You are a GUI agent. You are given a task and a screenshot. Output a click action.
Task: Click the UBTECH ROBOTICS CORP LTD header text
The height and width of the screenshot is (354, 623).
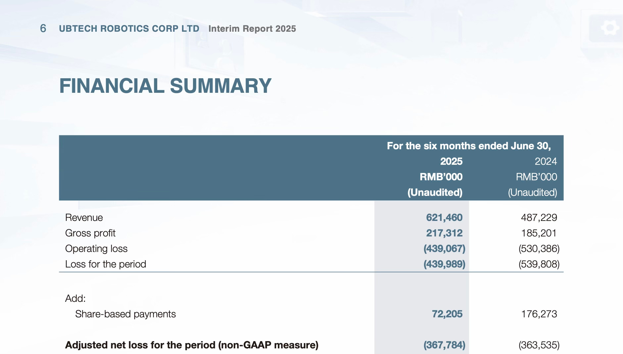[x=129, y=29]
